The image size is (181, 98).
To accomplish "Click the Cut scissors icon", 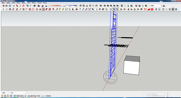I will coord(14,6).
